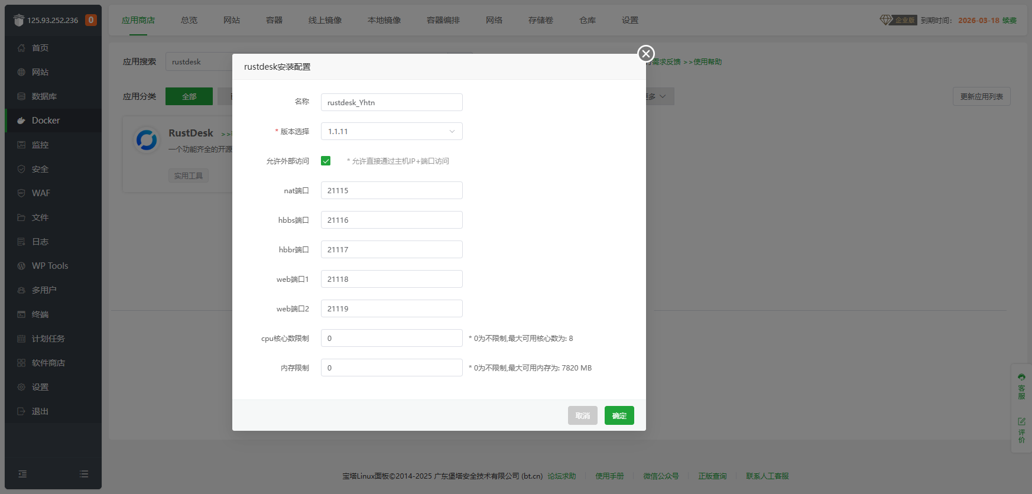Open the 联系人工客服 footer link

(767, 476)
